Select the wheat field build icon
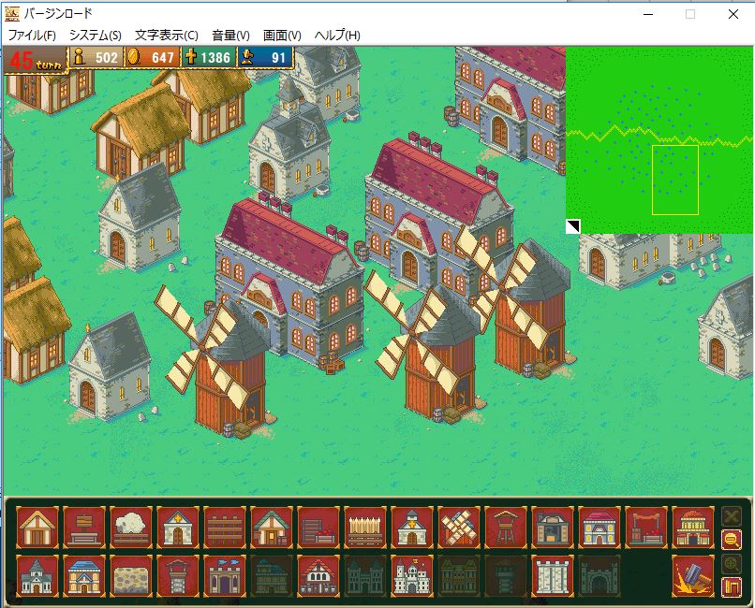The width and height of the screenshot is (755, 608). 365,528
